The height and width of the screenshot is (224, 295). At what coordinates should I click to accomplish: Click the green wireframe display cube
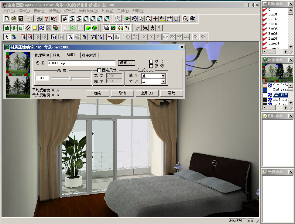click(x=74, y=28)
